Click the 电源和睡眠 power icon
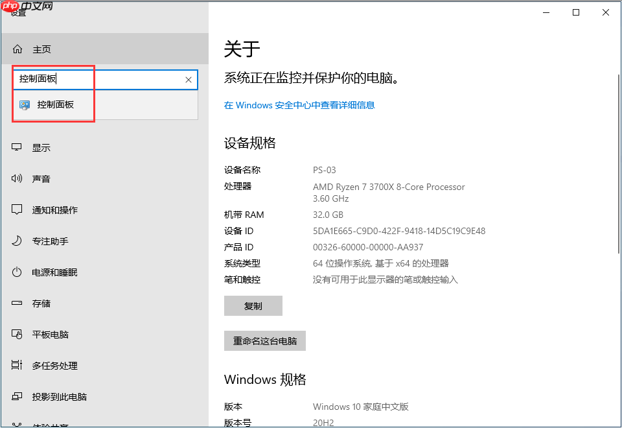This screenshot has height=428, width=622. [x=16, y=272]
